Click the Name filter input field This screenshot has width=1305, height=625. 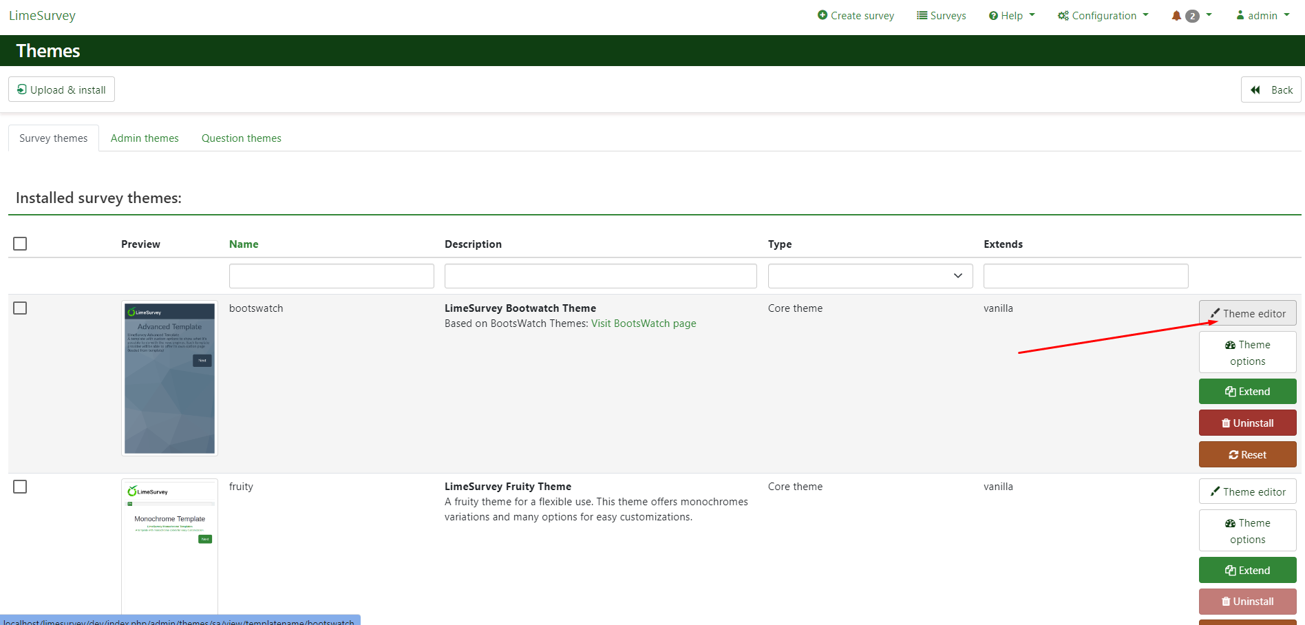tap(331, 276)
